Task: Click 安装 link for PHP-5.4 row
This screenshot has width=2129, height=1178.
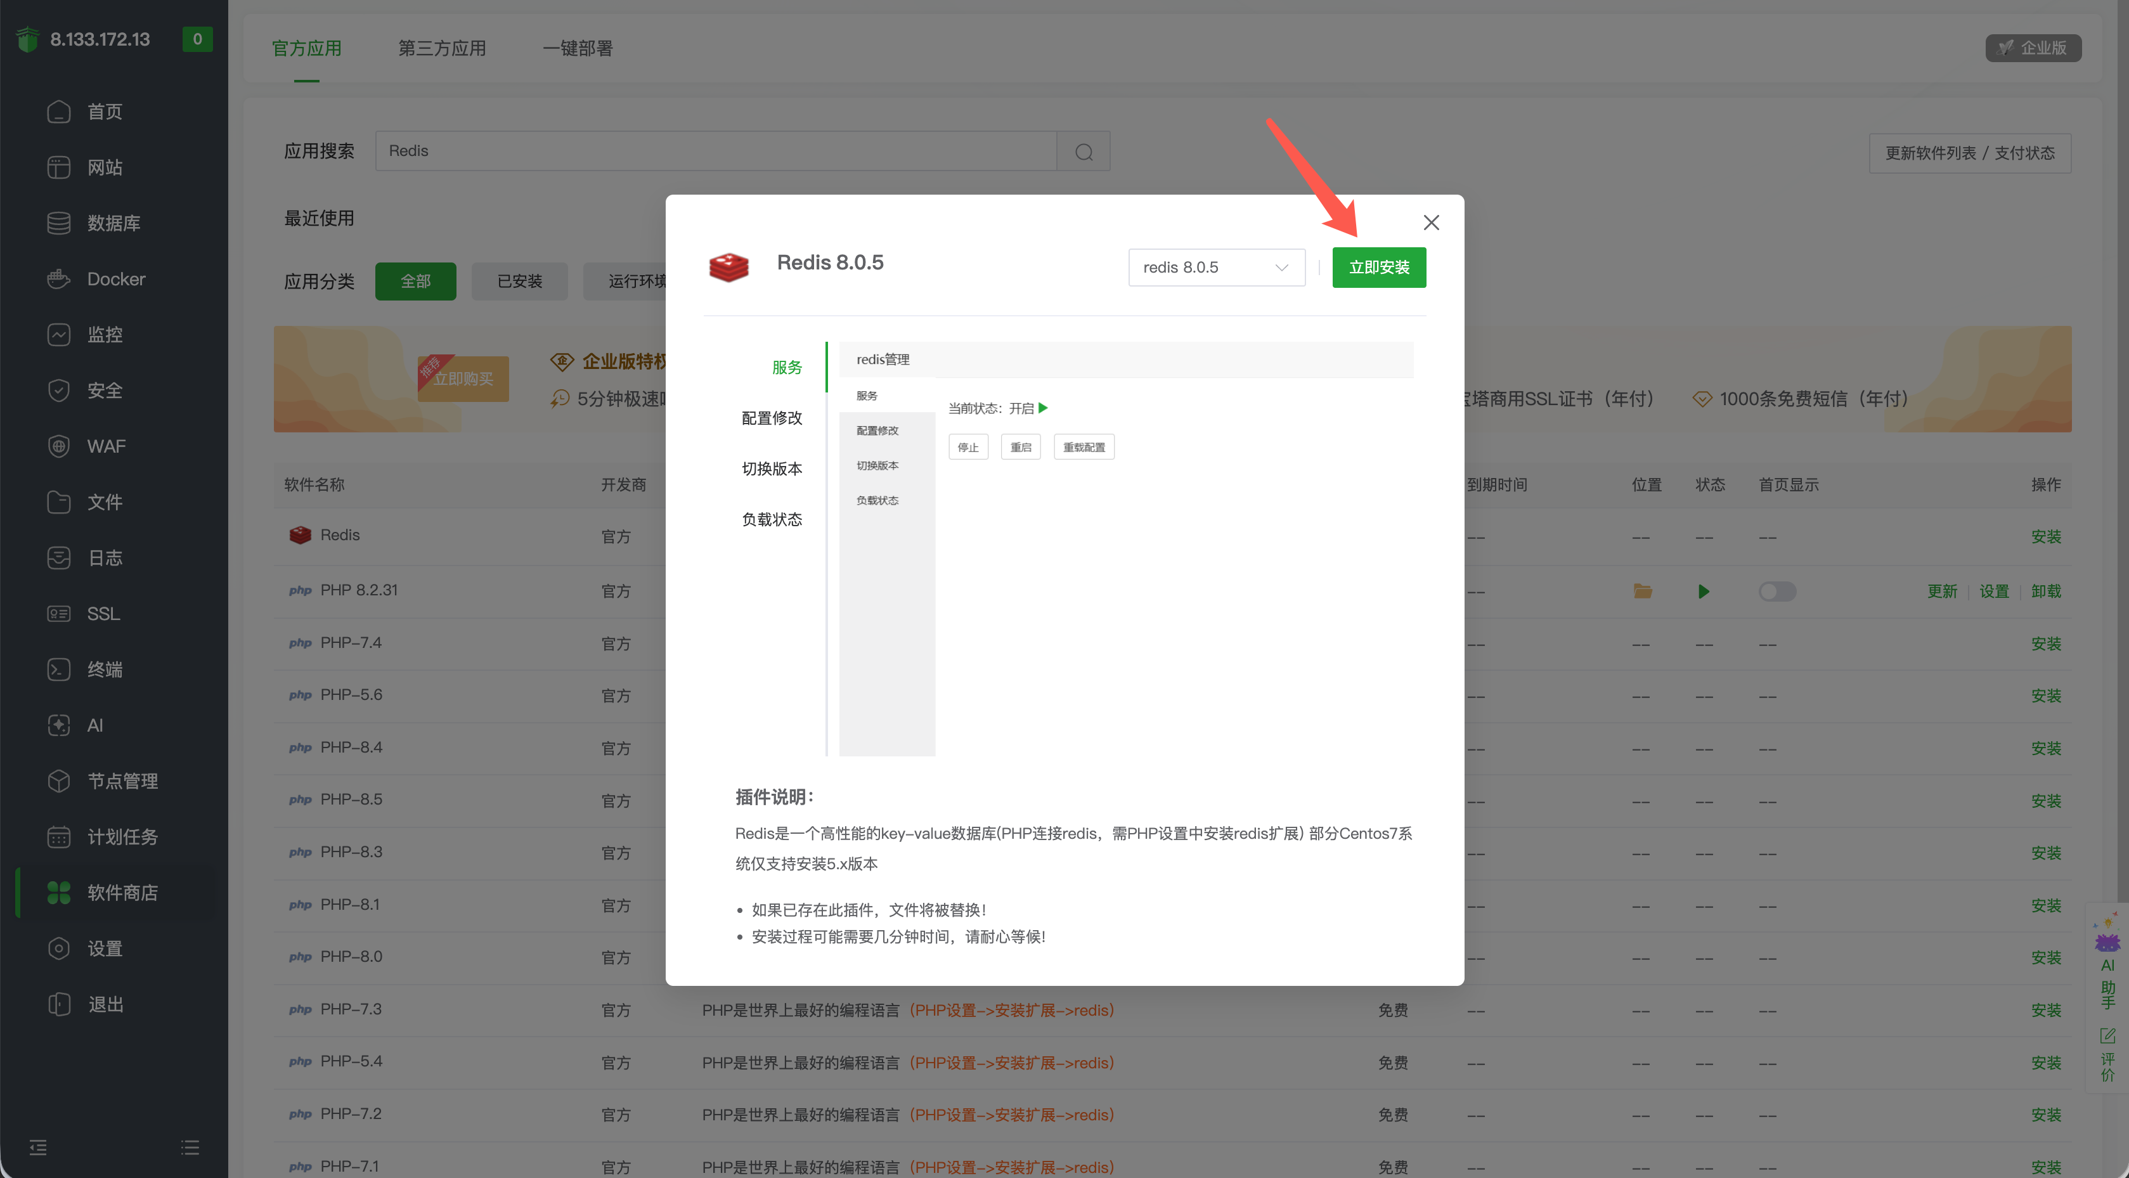Action: (x=2047, y=1063)
